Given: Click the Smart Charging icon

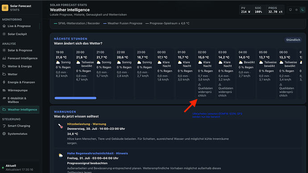Looking at the screenshot, I should (x=4, y=126).
